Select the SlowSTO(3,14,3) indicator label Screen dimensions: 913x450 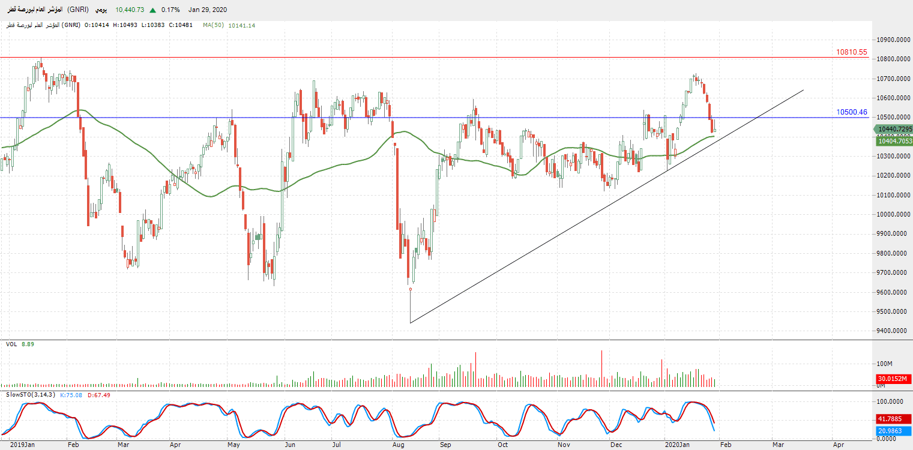click(30, 395)
